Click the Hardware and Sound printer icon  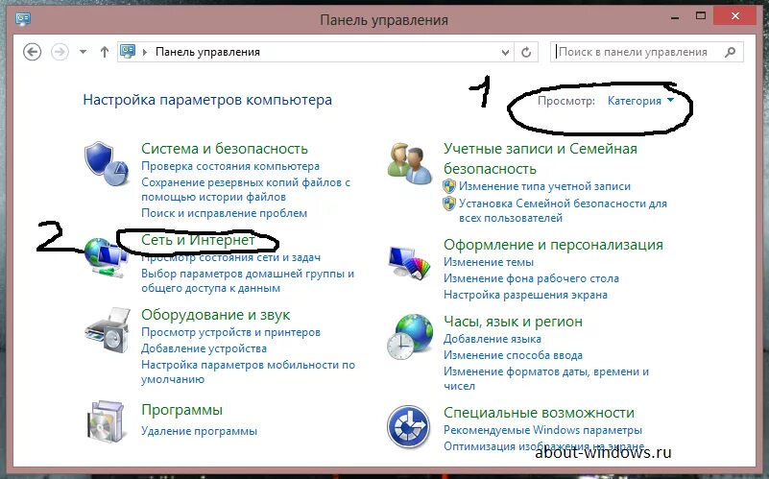107,329
